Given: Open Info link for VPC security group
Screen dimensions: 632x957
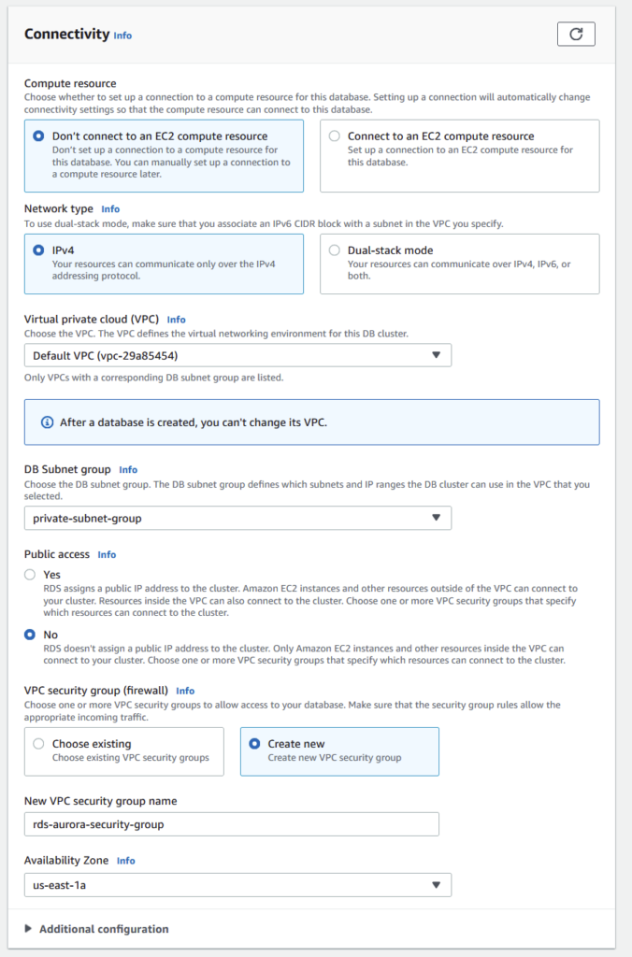Looking at the screenshot, I should pos(185,692).
